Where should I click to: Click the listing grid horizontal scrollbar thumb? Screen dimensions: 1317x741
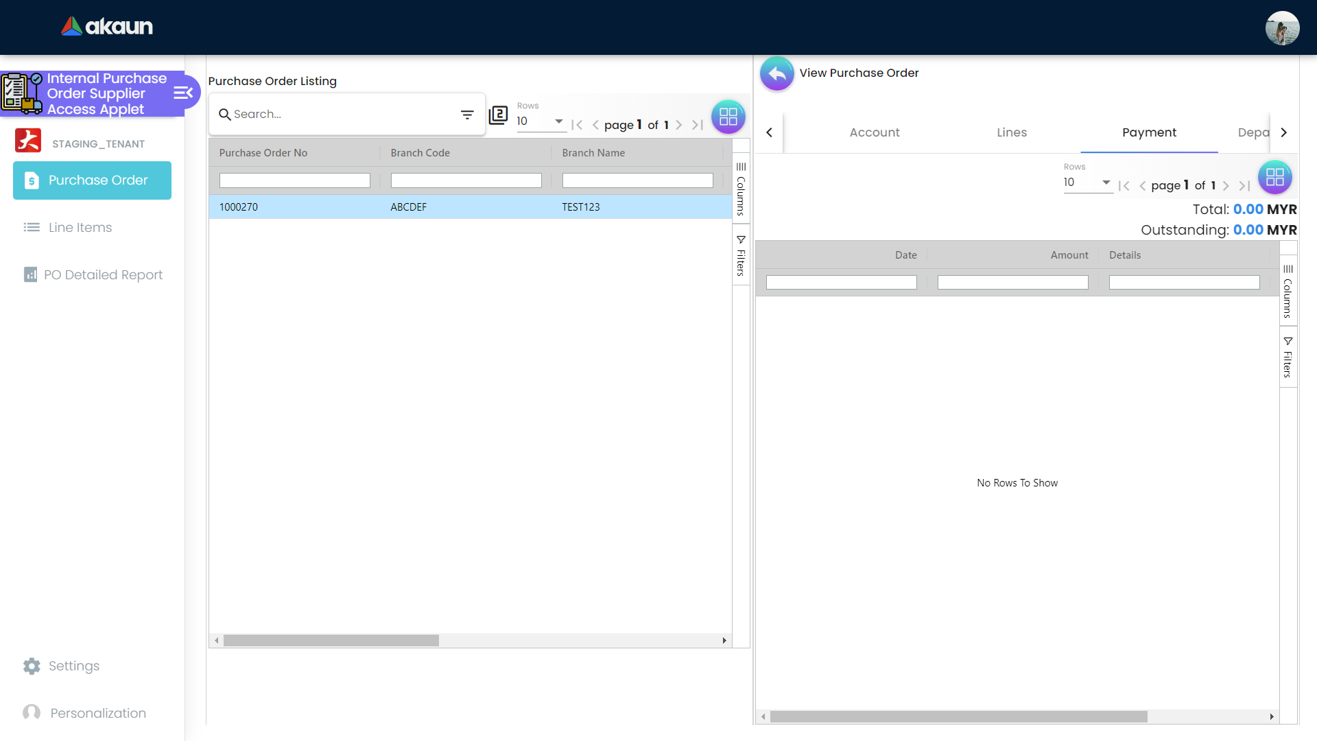pos(331,640)
